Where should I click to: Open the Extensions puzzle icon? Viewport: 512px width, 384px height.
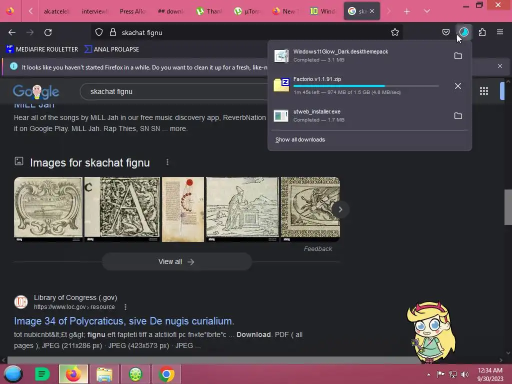[482, 32]
